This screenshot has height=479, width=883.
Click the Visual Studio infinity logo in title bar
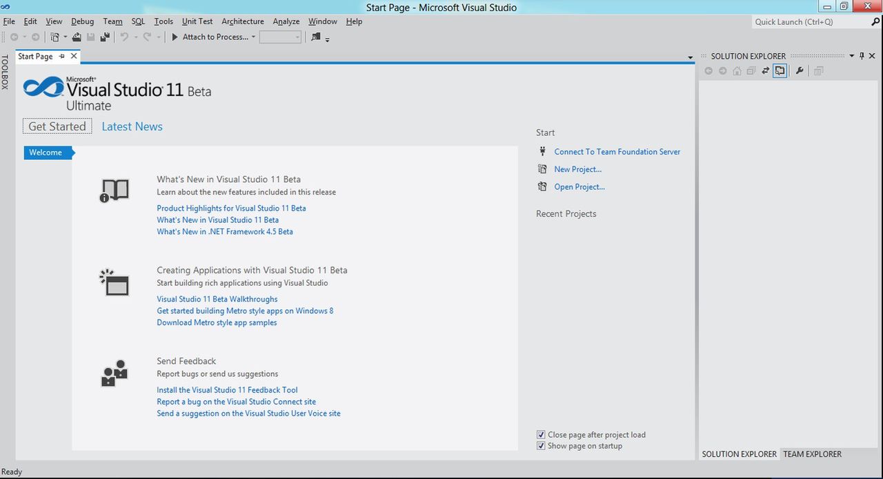pos(6,7)
